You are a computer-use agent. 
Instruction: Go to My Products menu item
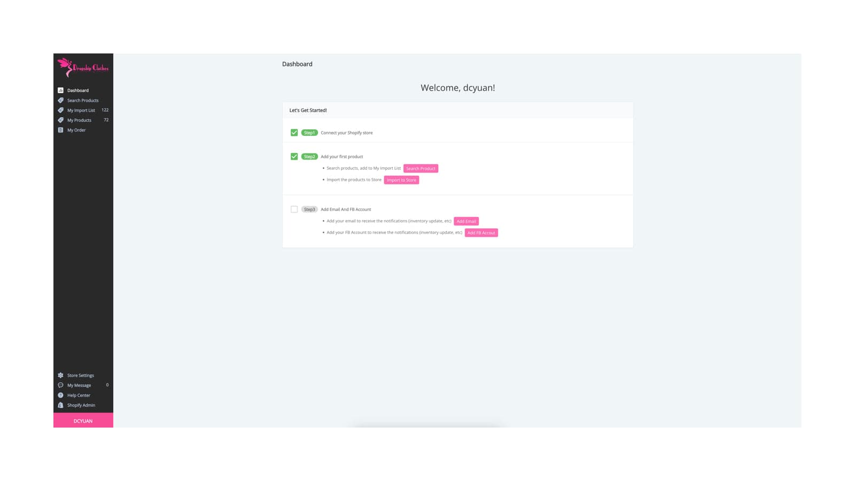(79, 120)
